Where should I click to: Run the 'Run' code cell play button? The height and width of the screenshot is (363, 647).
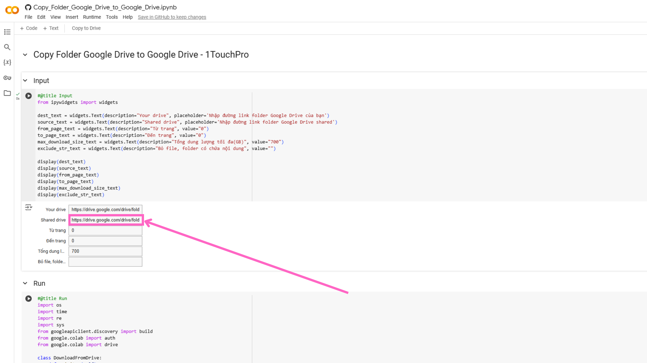point(28,299)
